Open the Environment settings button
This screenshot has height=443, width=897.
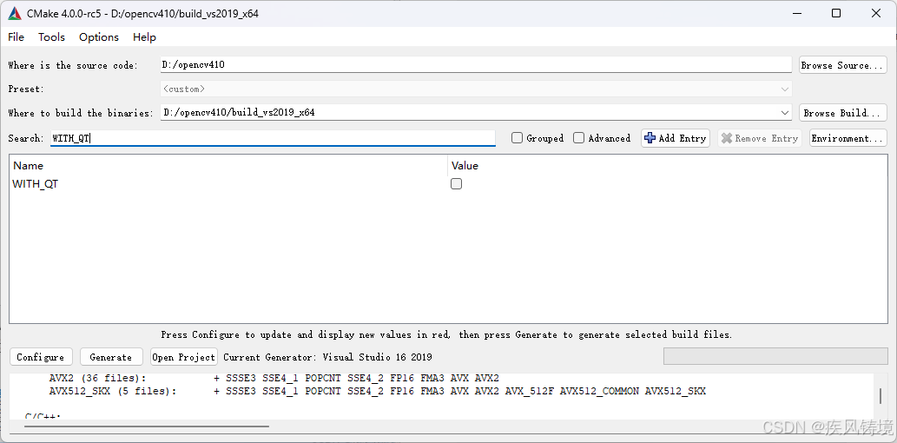tap(848, 138)
